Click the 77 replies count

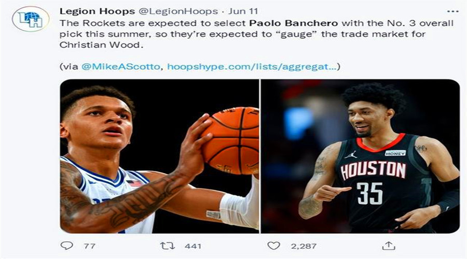pyautogui.click(x=89, y=246)
